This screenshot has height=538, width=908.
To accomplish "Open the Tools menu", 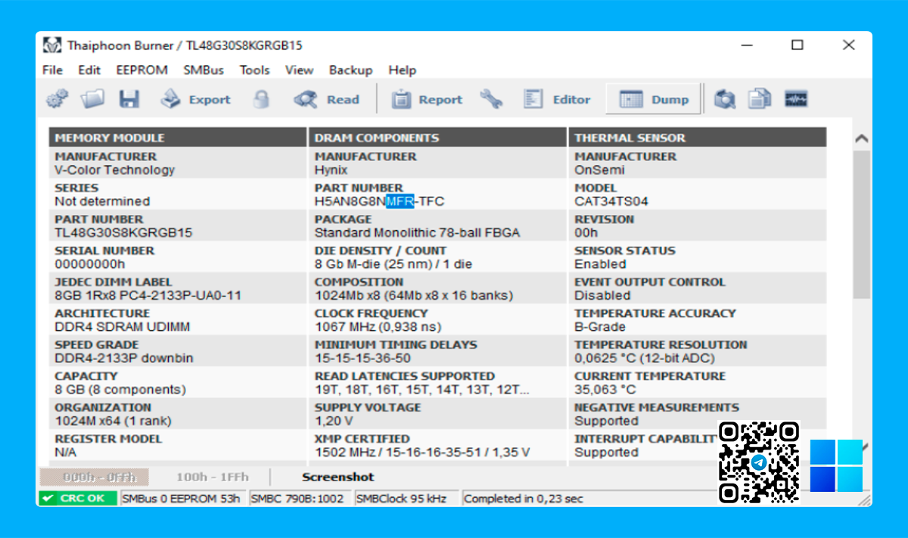I will pyautogui.click(x=254, y=70).
